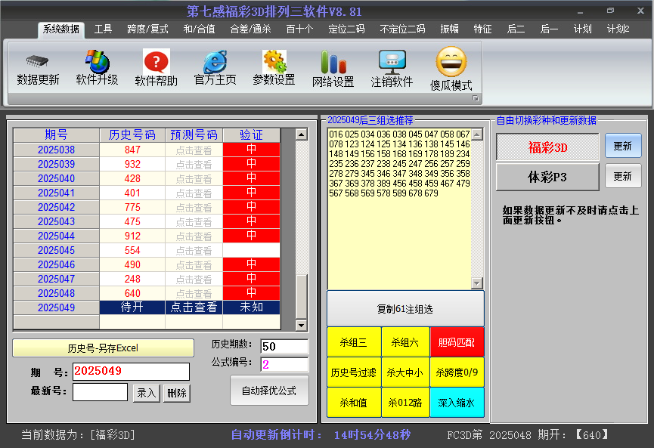Activate 傻瓜模式 smiley icon

(x=451, y=62)
